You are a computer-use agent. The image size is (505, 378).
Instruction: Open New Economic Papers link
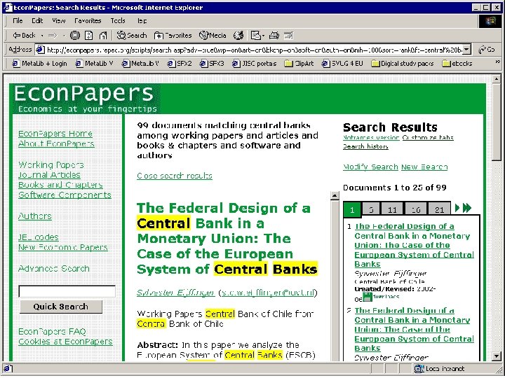63,248
